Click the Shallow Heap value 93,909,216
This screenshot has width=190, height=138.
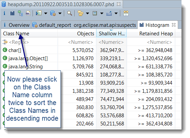pyautogui.click(x=112, y=83)
